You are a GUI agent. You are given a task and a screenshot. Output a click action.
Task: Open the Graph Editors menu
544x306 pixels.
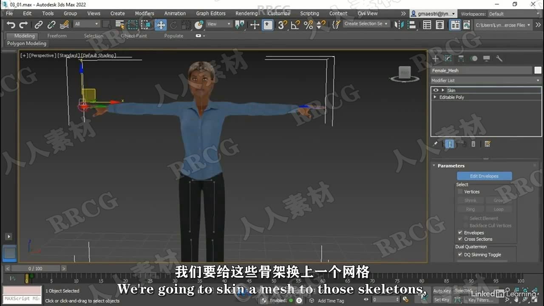pos(211,14)
